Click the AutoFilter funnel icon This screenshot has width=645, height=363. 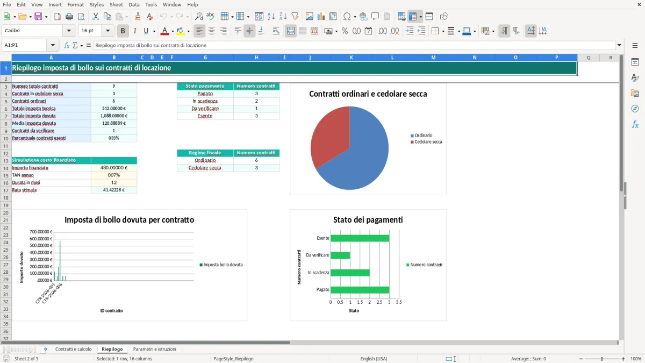coord(295,16)
